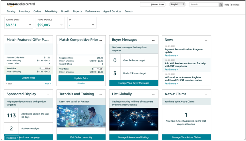Read more about Payment Service Provider update
Image resolution: width=246 pixels, height=141 pixels.
(171, 55)
